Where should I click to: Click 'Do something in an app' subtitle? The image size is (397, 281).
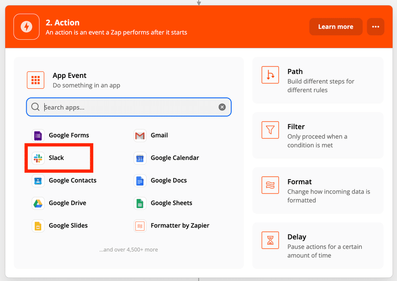pos(86,85)
